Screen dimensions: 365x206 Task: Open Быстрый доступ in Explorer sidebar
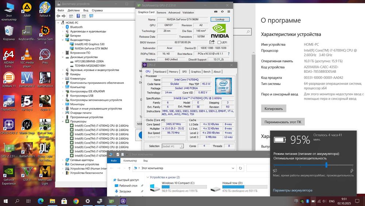click(128, 180)
